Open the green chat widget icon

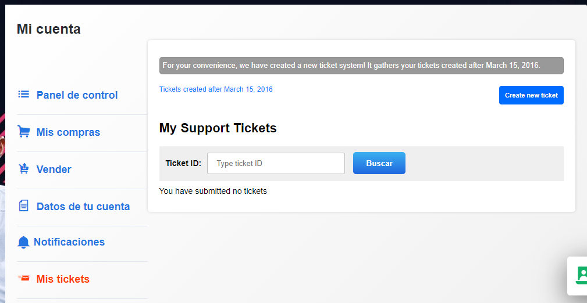[581, 275]
